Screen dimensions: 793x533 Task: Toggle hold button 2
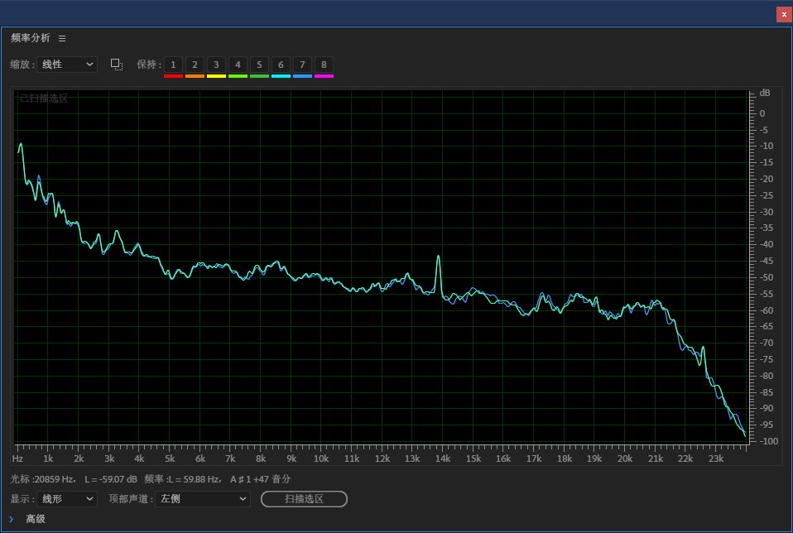[195, 65]
